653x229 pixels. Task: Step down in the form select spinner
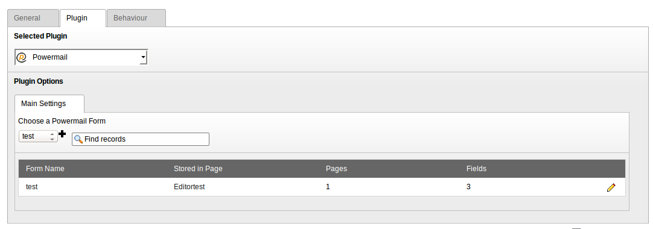coord(52,139)
